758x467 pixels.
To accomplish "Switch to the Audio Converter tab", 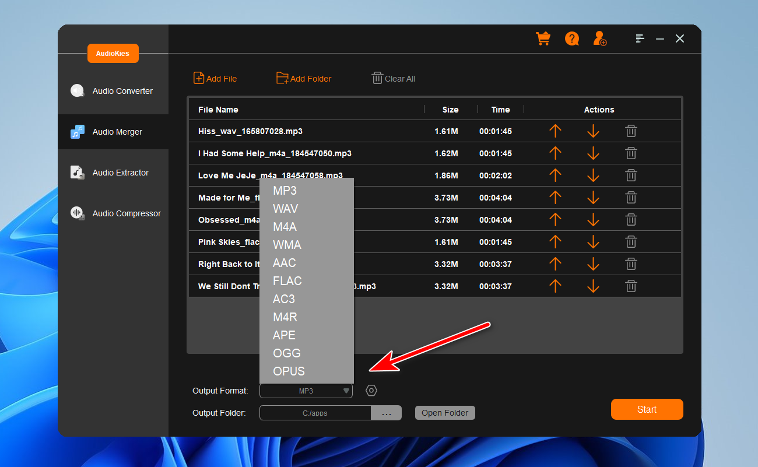I will coord(122,91).
